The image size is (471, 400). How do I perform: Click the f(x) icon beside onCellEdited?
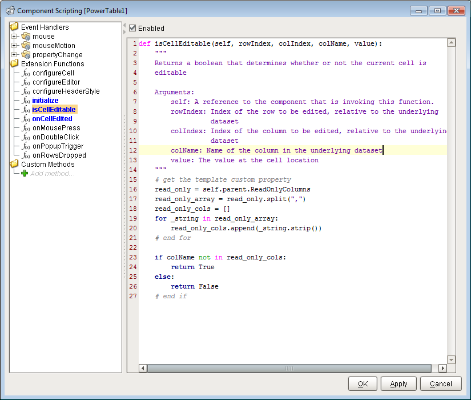click(26, 119)
